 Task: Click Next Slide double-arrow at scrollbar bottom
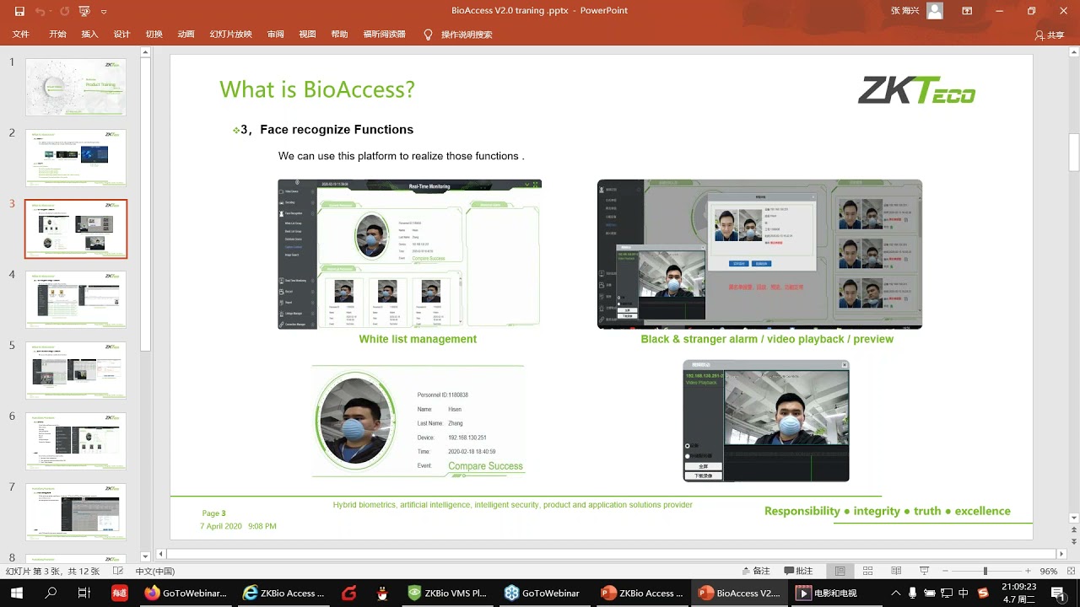(x=1073, y=543)
